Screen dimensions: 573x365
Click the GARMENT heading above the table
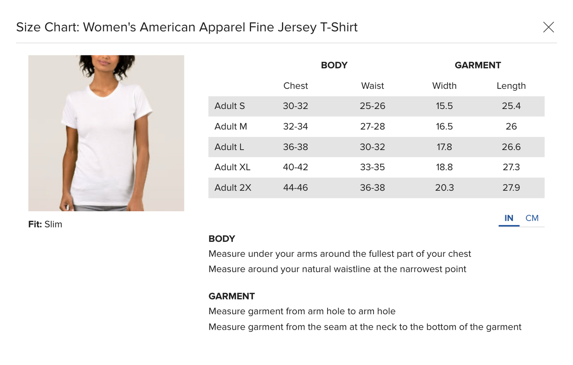[x=477, y=65]
